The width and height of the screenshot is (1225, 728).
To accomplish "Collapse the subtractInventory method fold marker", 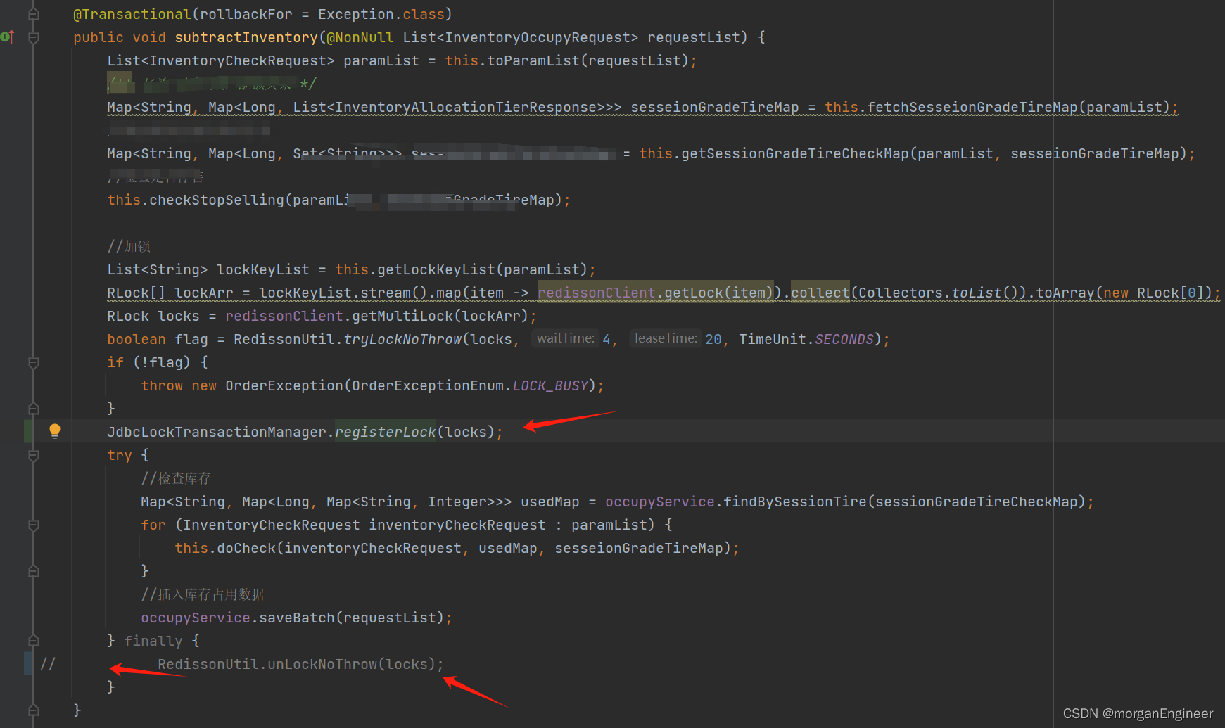I will [33, 37].
